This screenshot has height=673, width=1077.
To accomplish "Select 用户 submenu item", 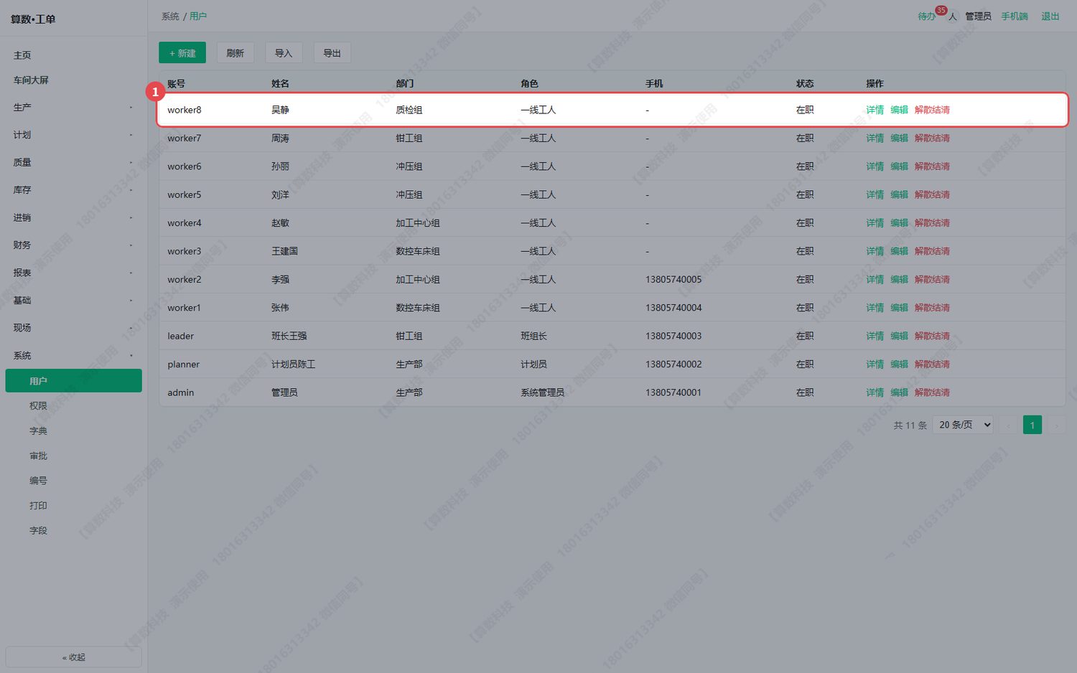I will [x=73, y=381].
